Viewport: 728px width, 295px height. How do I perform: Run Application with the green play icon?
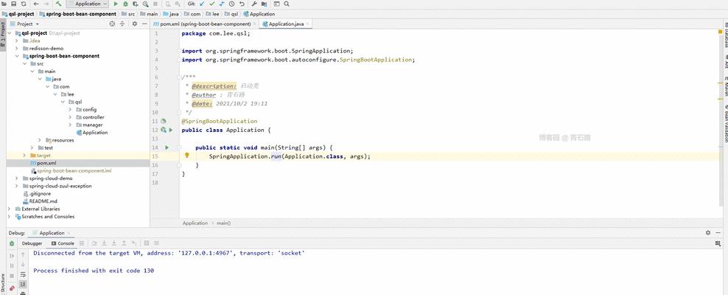[116, 4]
